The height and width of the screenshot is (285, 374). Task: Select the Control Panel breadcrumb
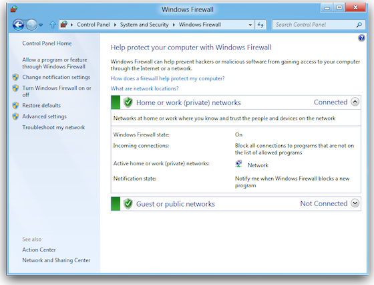(x=93, y=25)
